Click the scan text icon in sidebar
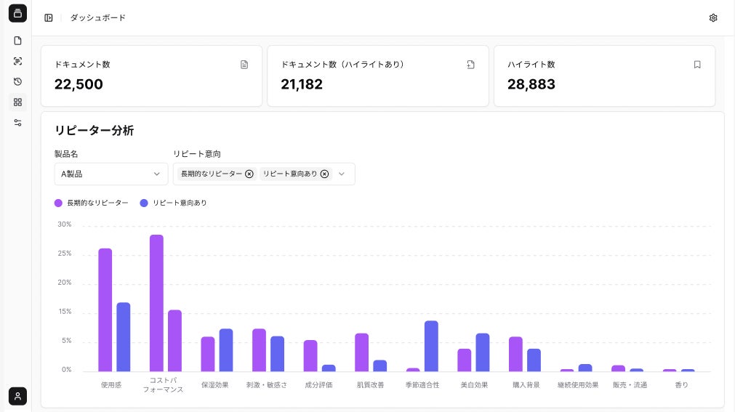Screen dimensions: 735x412 tap(18, 62)
